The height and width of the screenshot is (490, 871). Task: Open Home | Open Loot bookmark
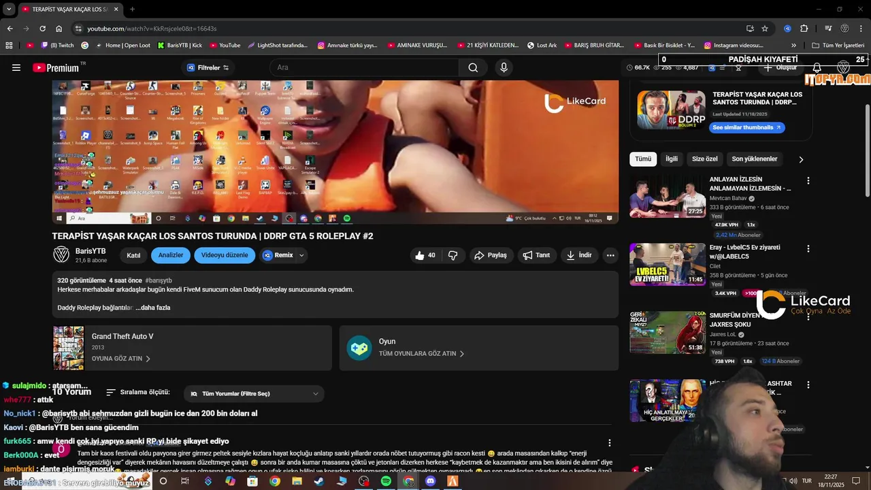coord(122,46)
